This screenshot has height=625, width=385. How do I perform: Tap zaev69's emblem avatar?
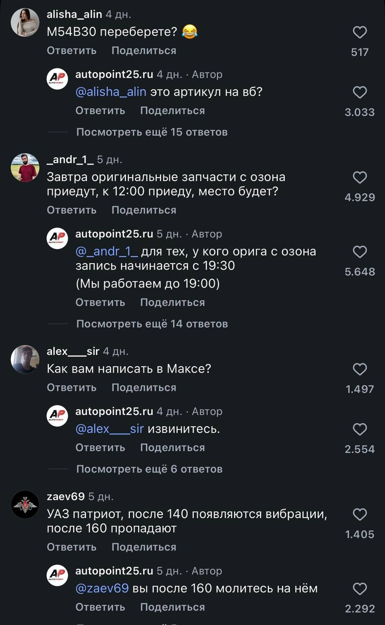[25, 505]
